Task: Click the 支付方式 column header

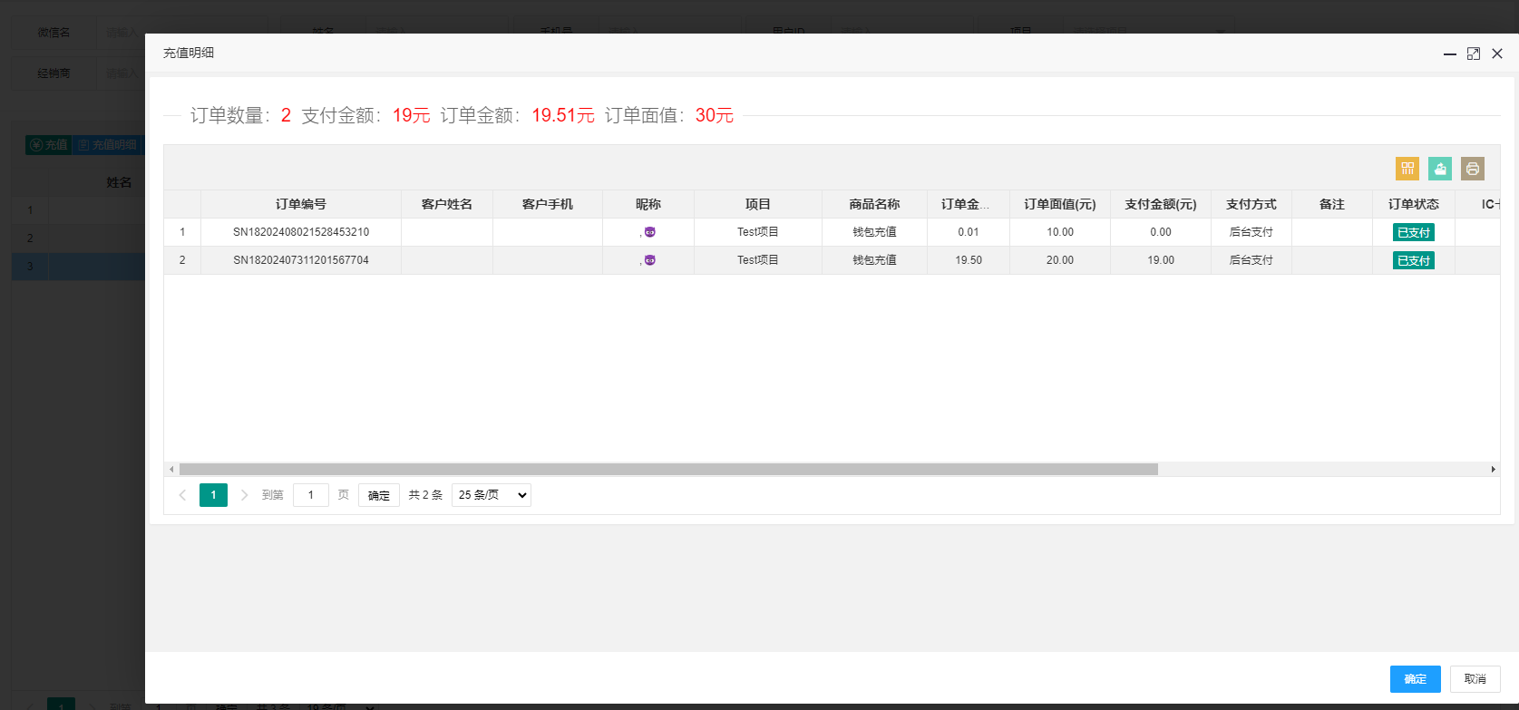Action: tap(1251, 204)
